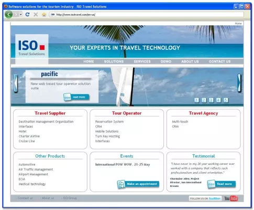Image resolution: width=254 pixels, height=210 pixels.
Task: Show previous slide with the left arrow
Action: coord(16,83)
